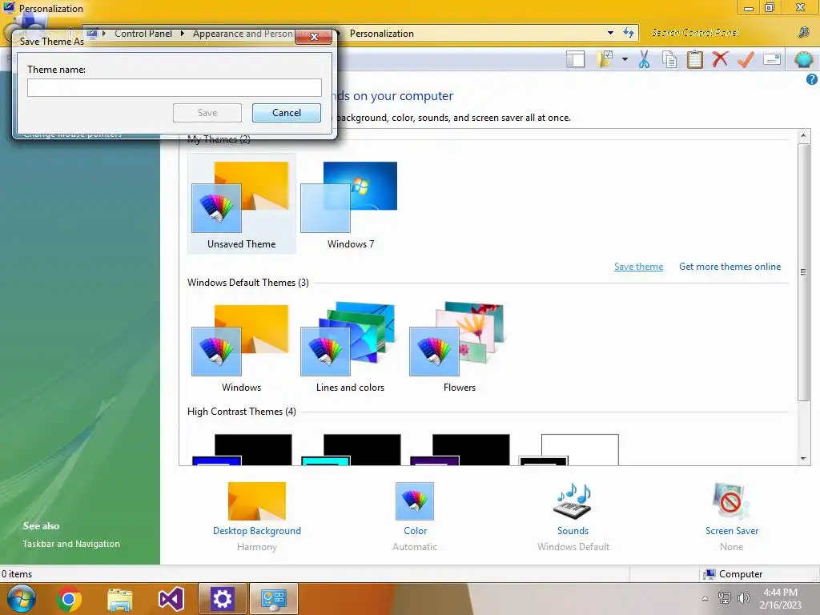The height and width of the screenshot is (615, 820).
Task: Open the Sounds settings icon
Action: pyautogui.click(x=573, y=501)
